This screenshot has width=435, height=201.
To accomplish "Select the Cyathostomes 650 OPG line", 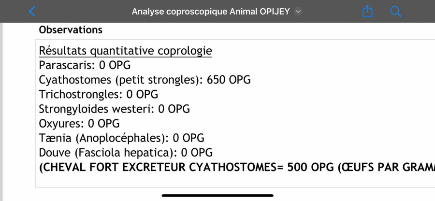I will [145, 80].
